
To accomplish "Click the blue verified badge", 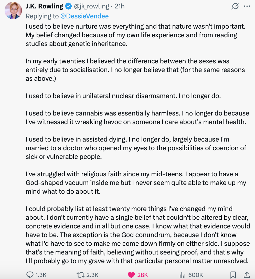I will [68, 6].
